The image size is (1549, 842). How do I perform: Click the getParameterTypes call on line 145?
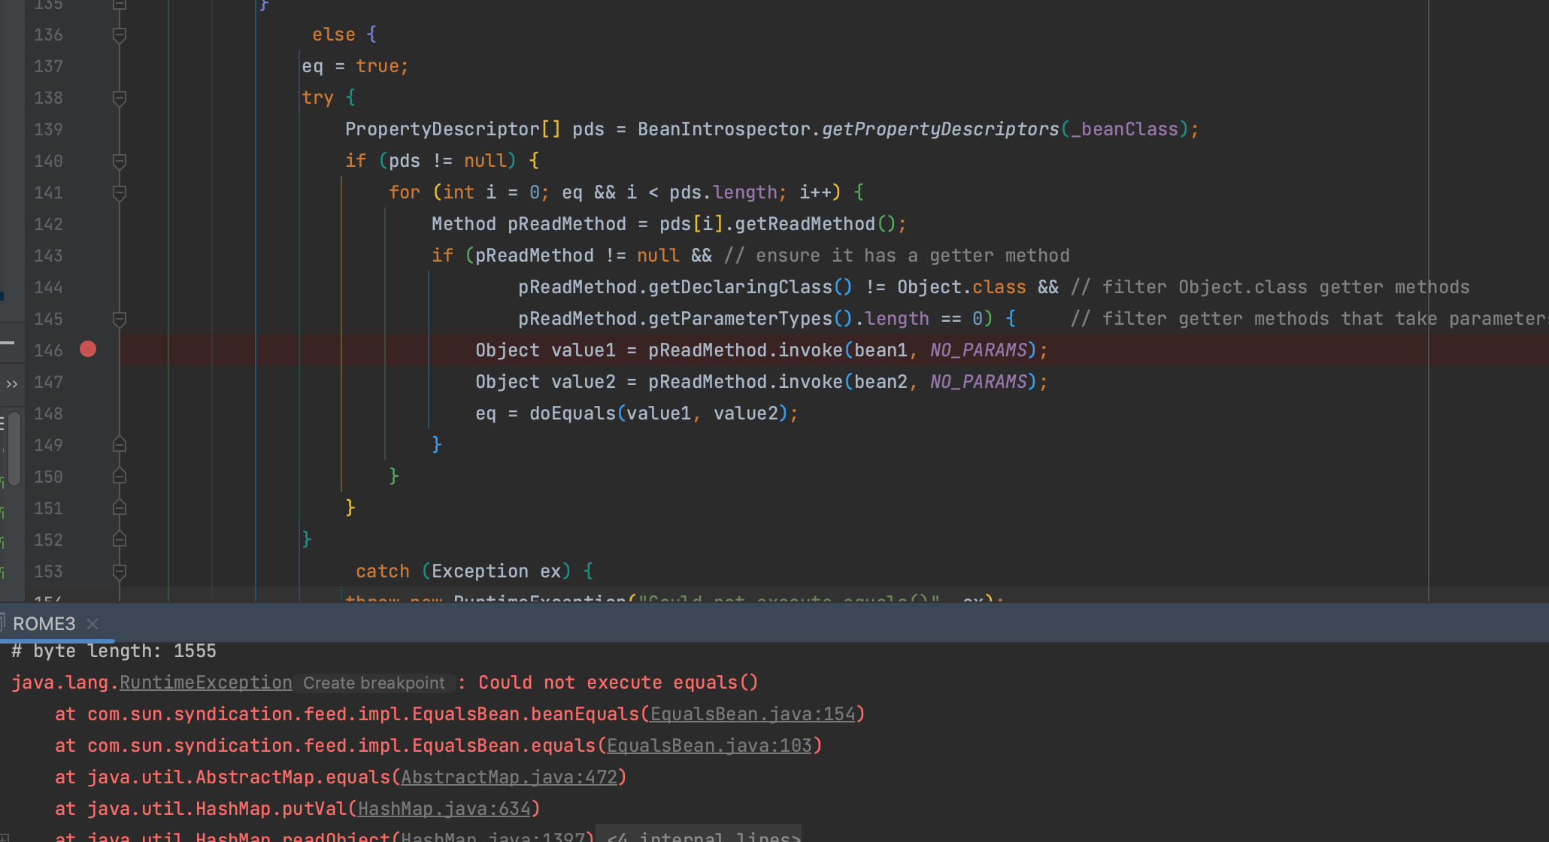click(x=740, y=319)
